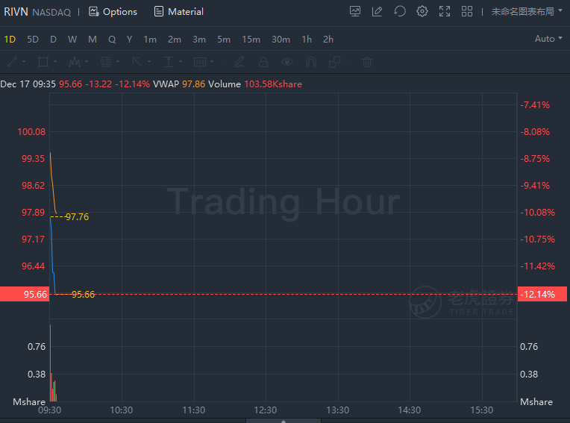Click the -12.14% change label on axis
This screenshot has width=570, height=423.
pyautogui.click(x=542, y=294)
